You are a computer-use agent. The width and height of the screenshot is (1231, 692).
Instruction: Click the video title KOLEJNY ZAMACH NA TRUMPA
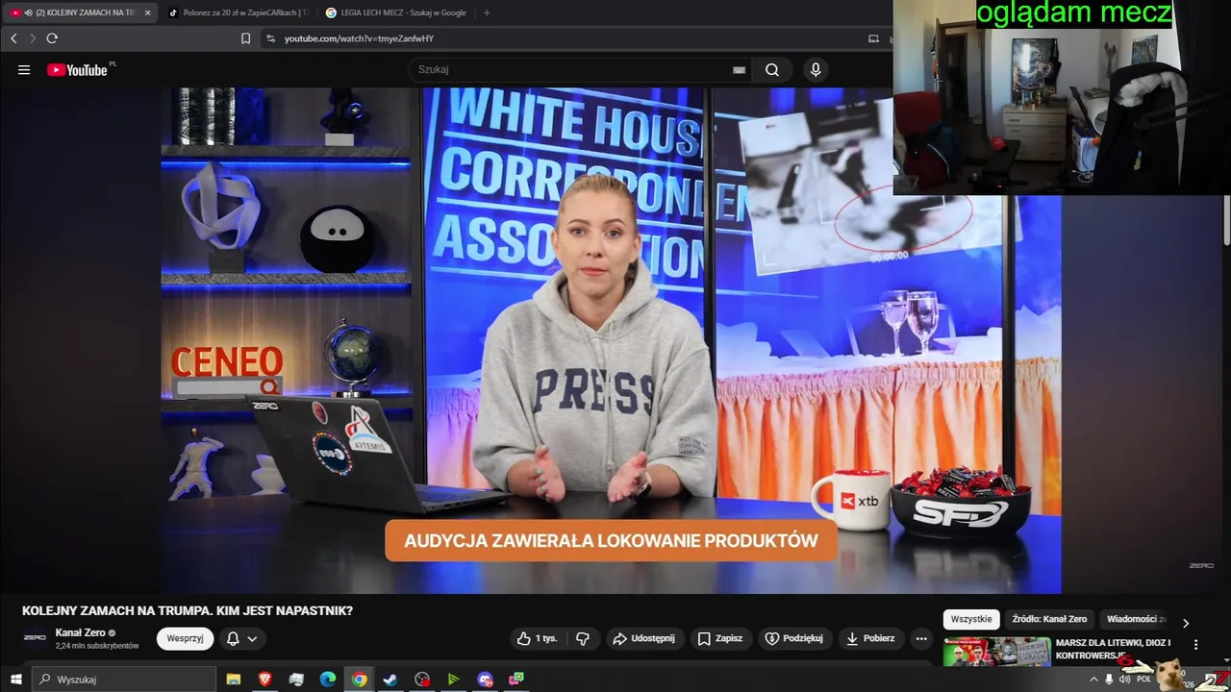pos(188,610)
